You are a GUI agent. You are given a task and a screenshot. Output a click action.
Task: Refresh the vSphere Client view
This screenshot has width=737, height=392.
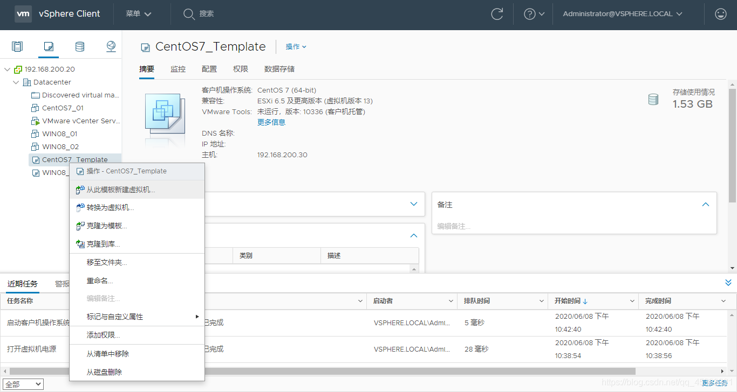(x=497, y=14)
